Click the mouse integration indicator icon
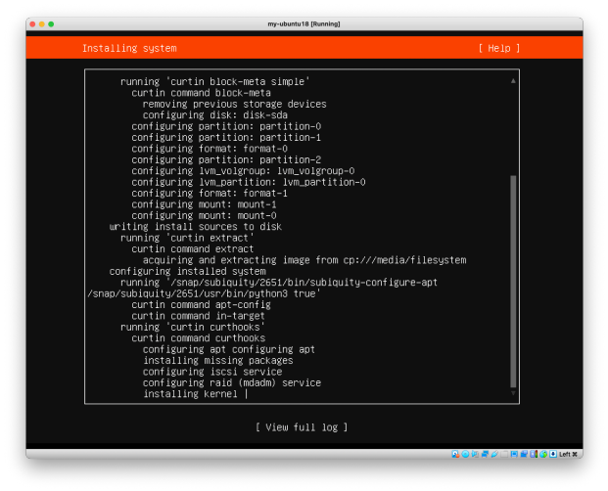 pos(543,454)
